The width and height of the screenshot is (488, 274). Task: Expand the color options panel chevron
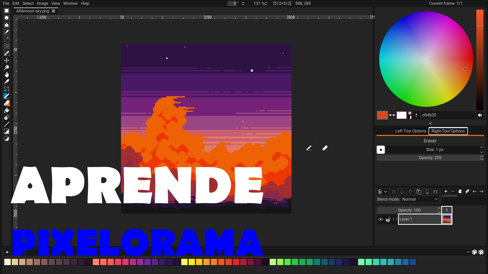click(430, 123)
